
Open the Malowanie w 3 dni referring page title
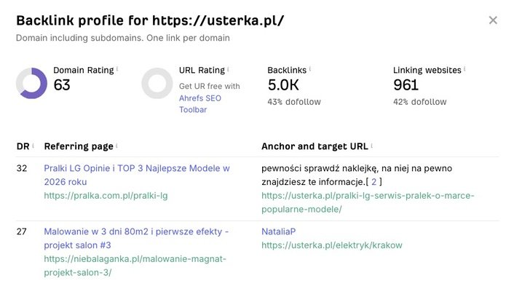point(136,238)
